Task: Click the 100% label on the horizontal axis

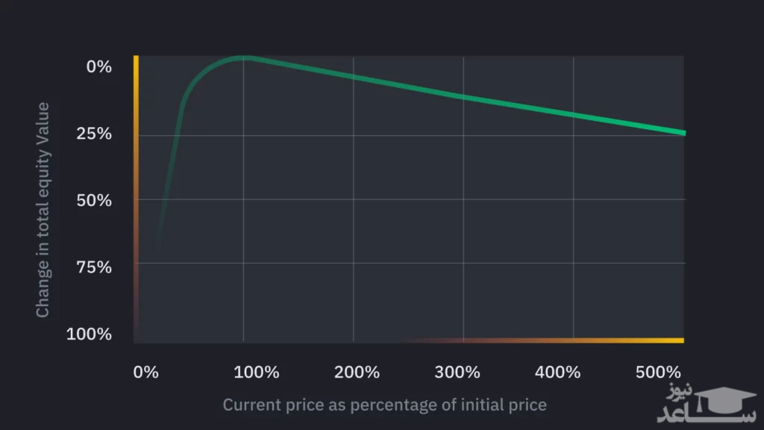Action: pyautogui.click(x=256, y=372)
